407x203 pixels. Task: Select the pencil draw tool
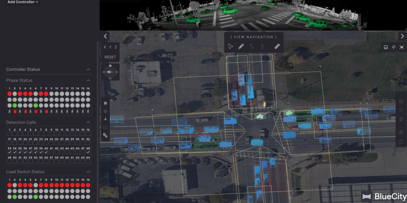[241, 47]
